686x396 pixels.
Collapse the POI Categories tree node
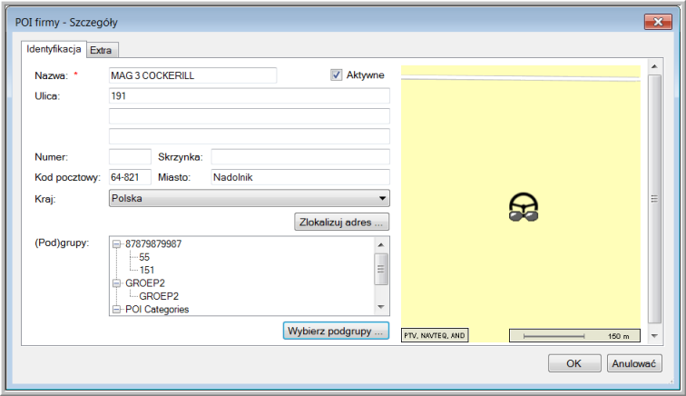[116, 309]
